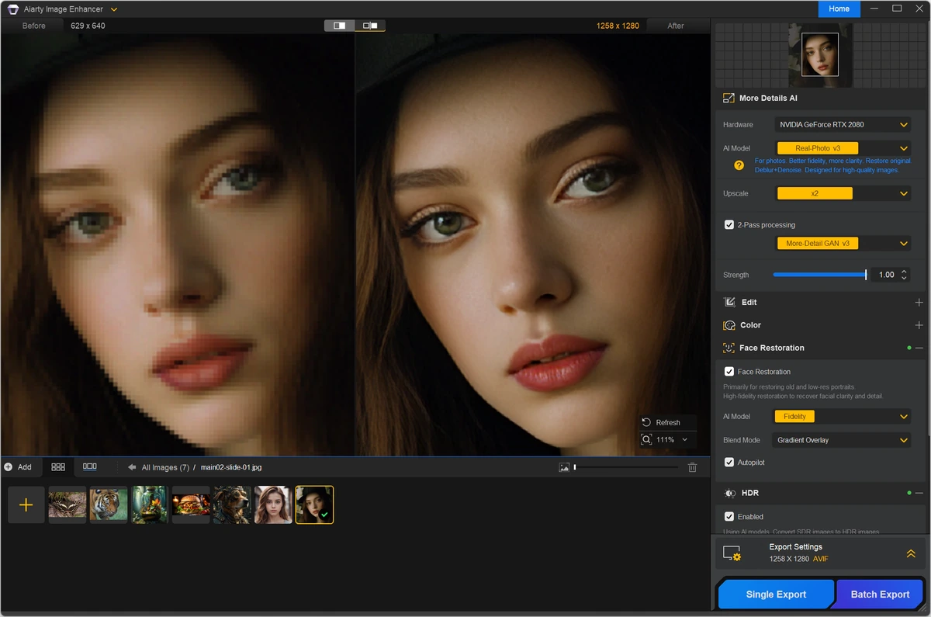Click the Aiarty app logo icon
931x617 pixels.
13,9
